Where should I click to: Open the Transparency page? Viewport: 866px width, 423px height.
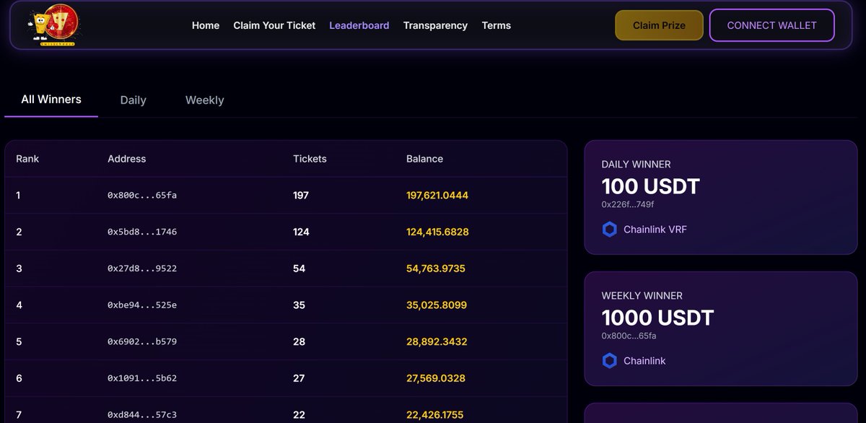[435, 25]
